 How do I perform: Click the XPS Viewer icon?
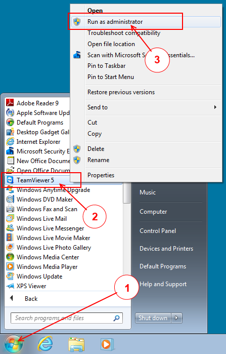click(10, 286)
